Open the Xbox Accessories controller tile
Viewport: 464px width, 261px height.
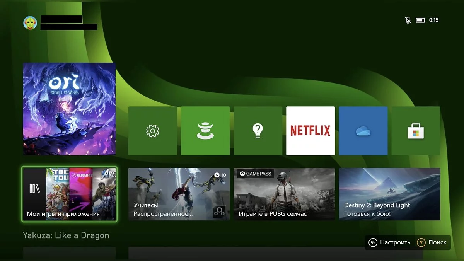click(205, 131)
